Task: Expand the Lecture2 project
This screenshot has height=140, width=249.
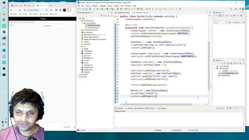Action: [78, 74]
